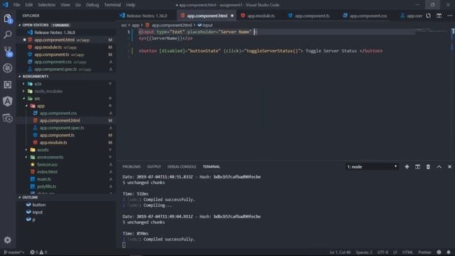Kill the terminal with trash icon
This screenshot has width=455, height=256.
click(x=428, y=166)
